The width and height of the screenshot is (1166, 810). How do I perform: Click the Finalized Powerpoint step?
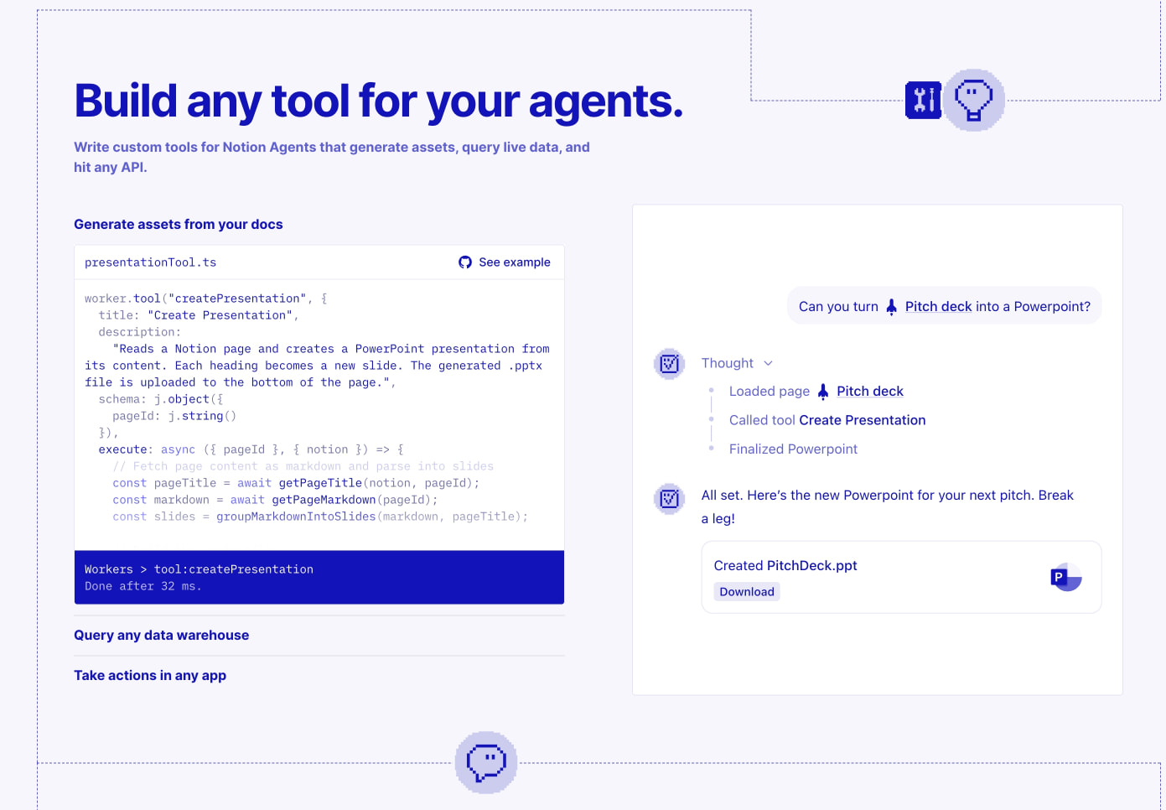793,449
